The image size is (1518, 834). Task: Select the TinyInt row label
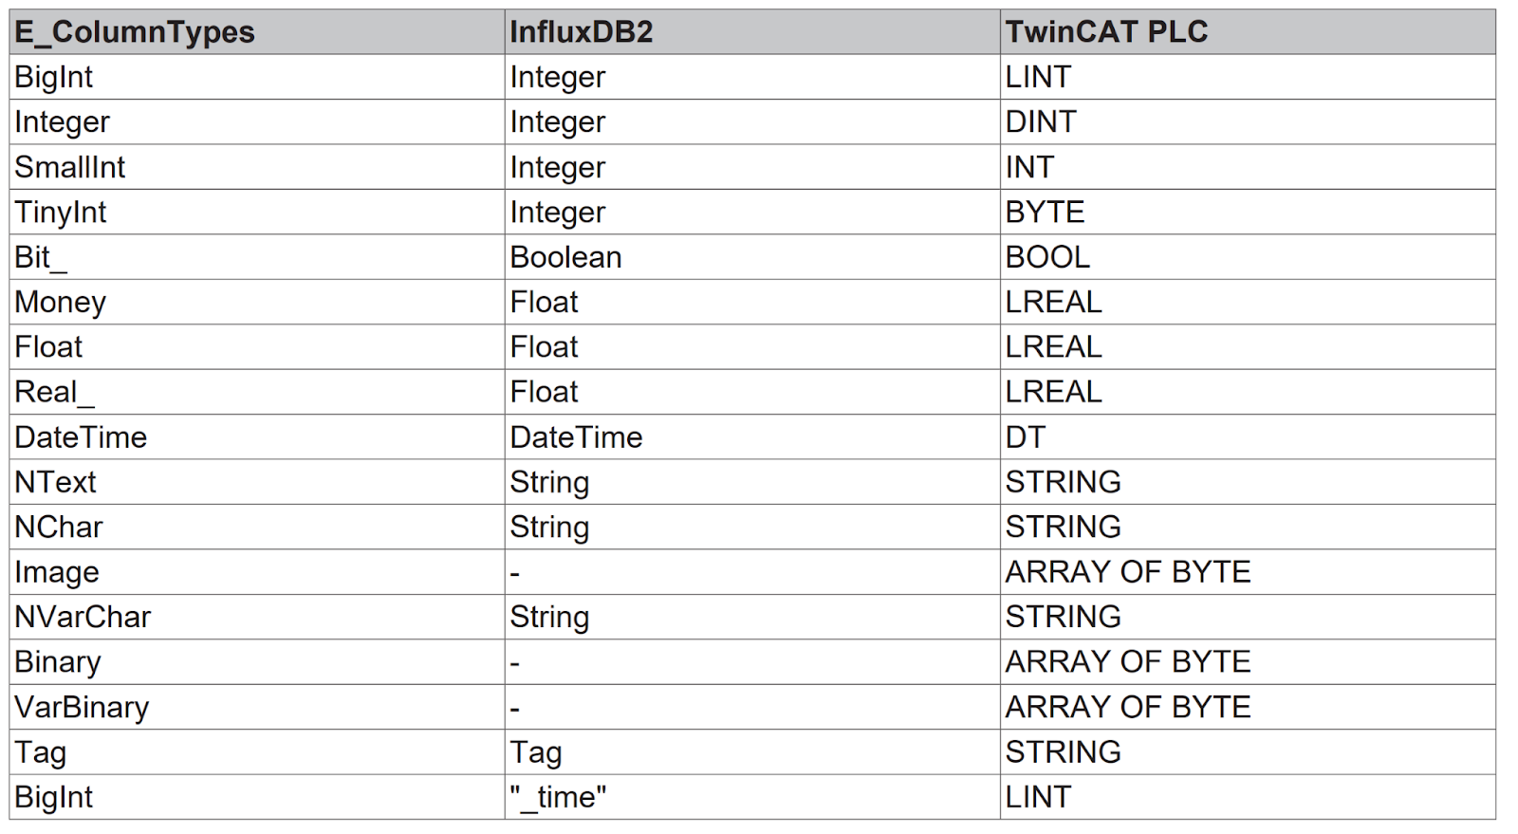pos(257,212)
